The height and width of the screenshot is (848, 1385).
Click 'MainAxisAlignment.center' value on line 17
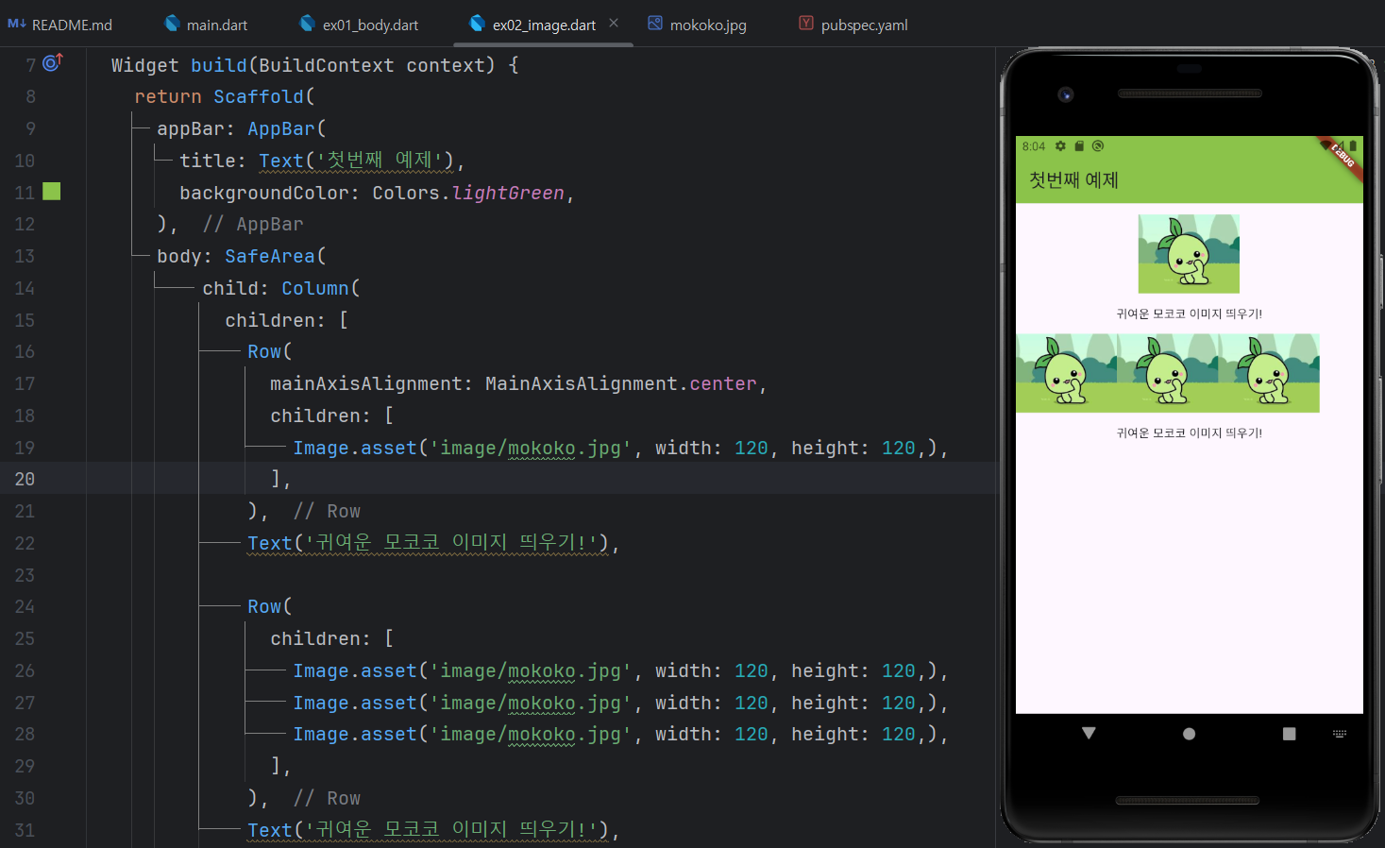621,383
